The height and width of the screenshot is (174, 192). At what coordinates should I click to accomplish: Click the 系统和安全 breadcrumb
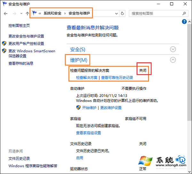point(52,13)
